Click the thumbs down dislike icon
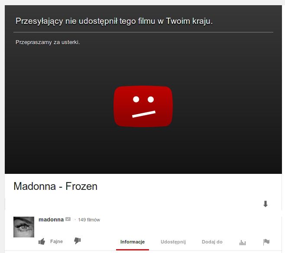Viewport: 285px width, 253px height. pyautogui.click(x=77, y=241)
